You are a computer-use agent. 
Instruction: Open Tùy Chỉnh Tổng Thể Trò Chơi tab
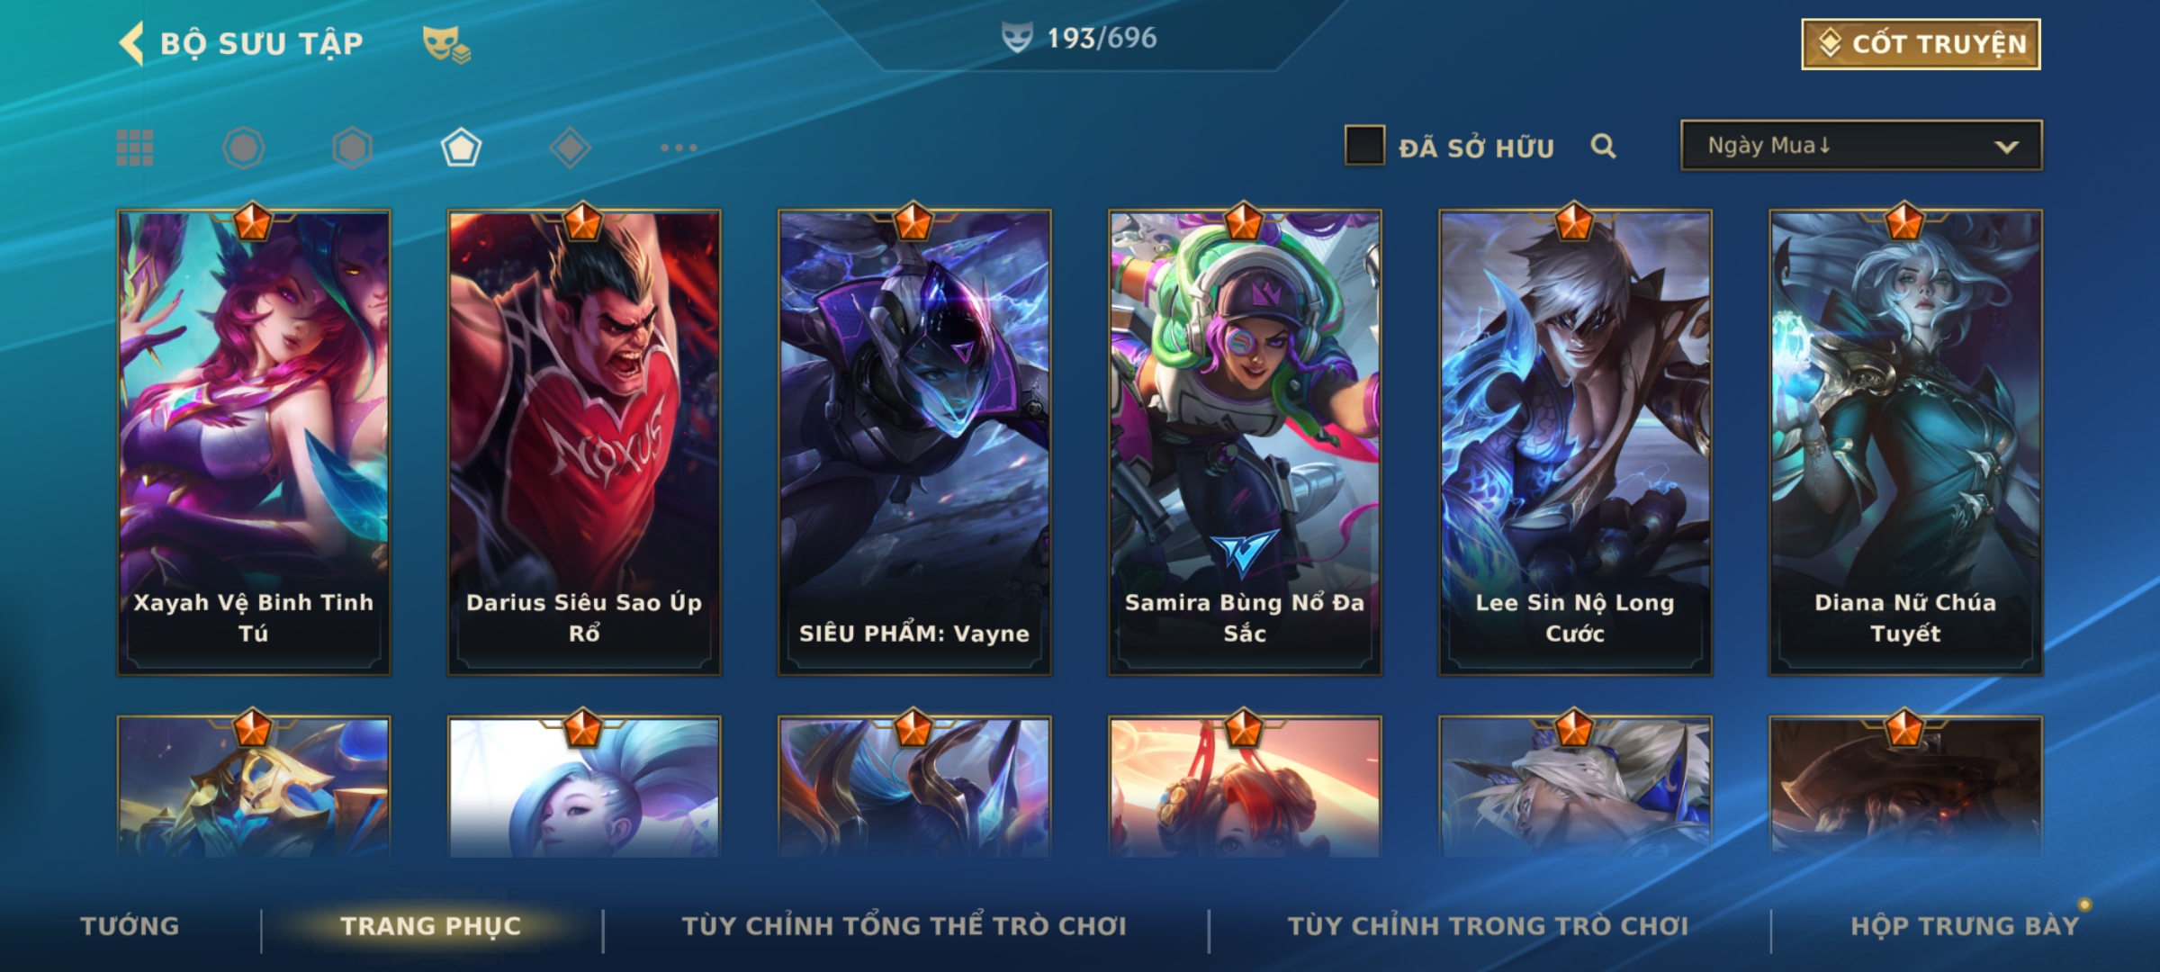(x=904, y=926)
